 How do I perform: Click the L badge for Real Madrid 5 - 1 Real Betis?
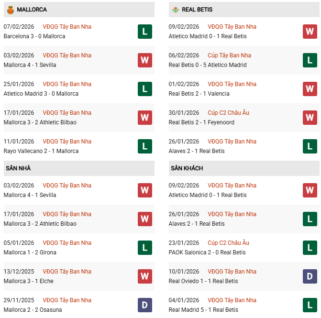coord(310,305)
